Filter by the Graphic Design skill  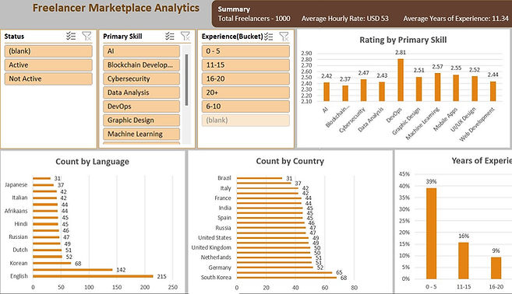coord(141,121)
